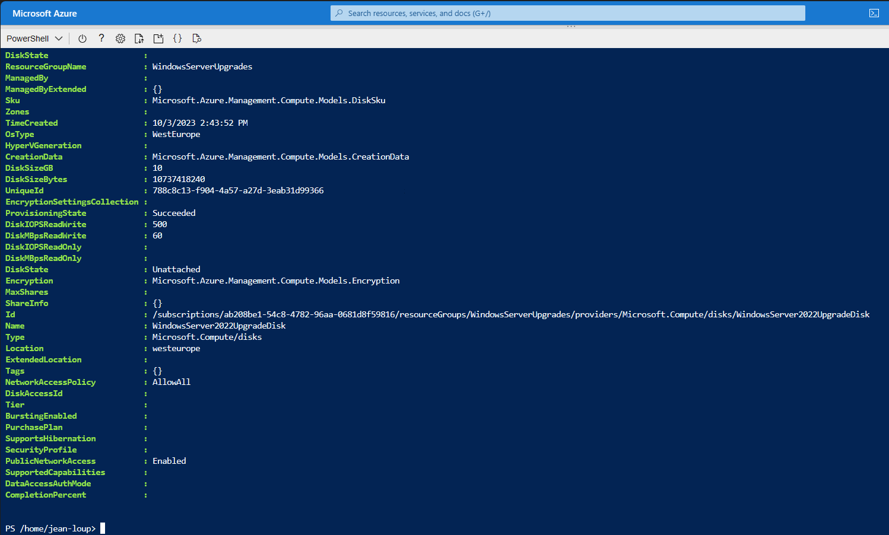The width and height of the screenshot is (889, 535).
Task: Restart Cloud Shell with the power icon
Action: [82, 39]
